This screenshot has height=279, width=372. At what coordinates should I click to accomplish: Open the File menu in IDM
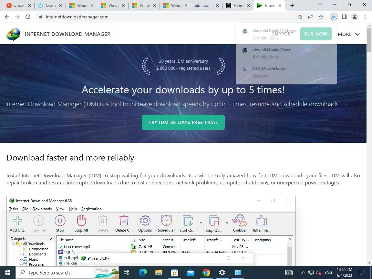pyautogui.click(x=25, y=209)
